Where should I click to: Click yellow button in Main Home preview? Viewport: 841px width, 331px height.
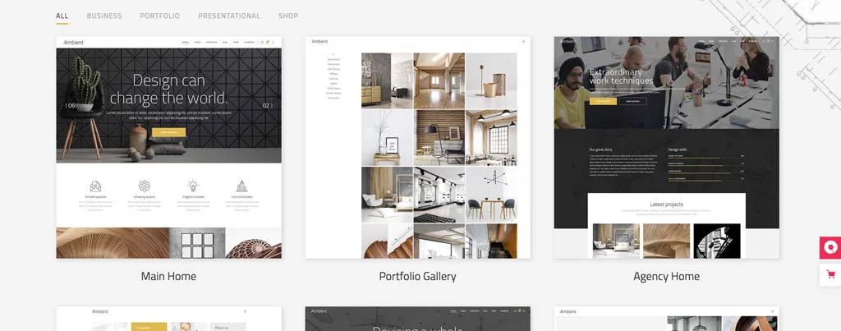tap(168, 132)
